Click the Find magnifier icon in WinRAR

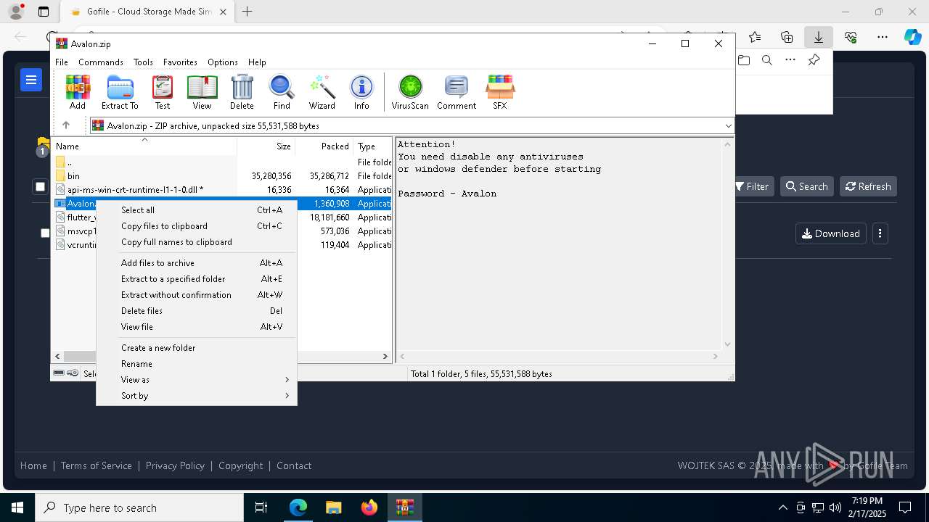click(282, 92)
